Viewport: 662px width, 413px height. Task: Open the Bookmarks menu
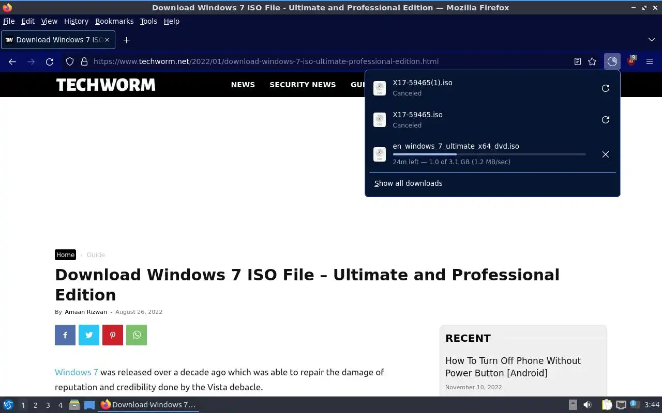coord(114,21)
